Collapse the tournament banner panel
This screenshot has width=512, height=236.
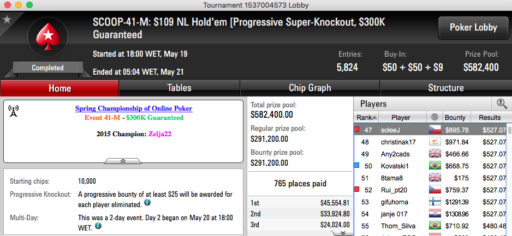coord(123,161)
